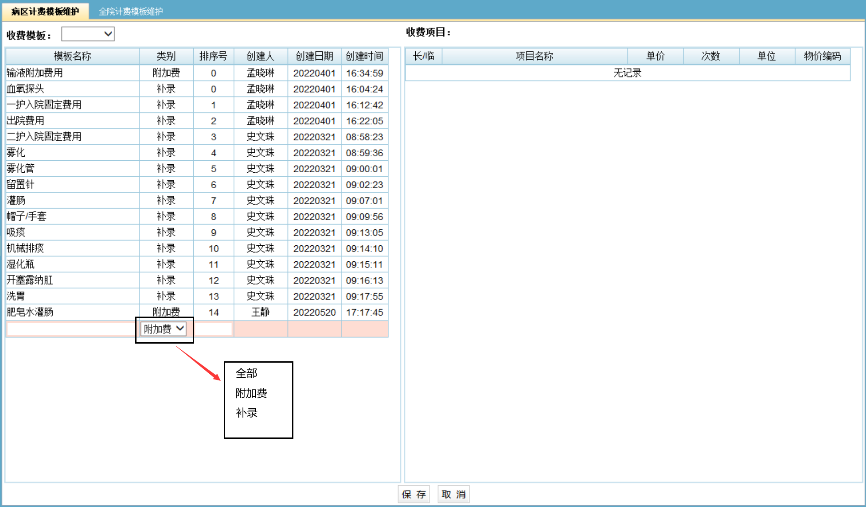The height and width of the screenshot is (507, 866).
Task: Click the new template name input field
Action: (71, 329)
